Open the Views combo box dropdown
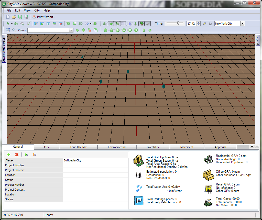The height and width of the screenshot is (220, 262). point(71,30)
